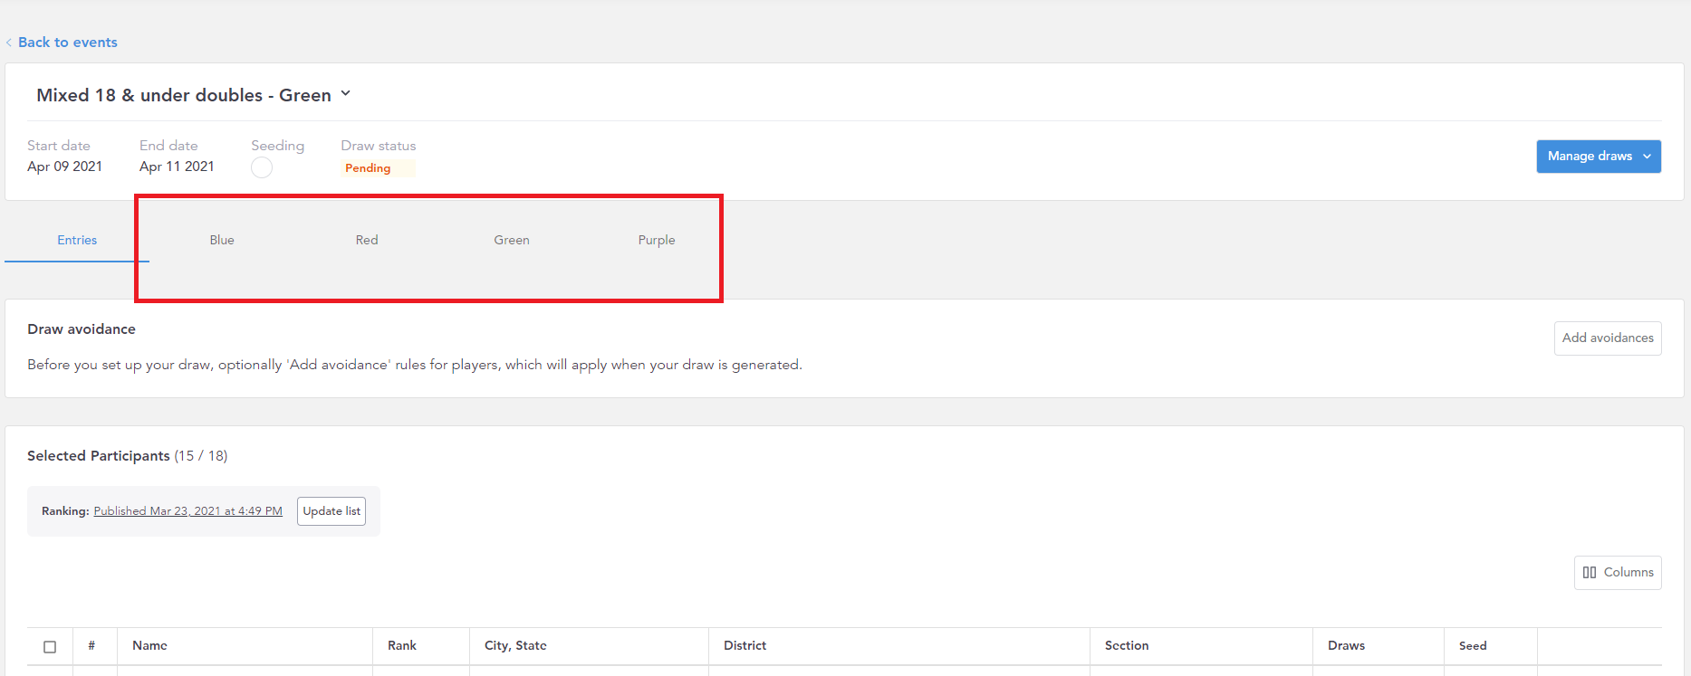Select the Draw avoidance heading
This screenshot has width=1691, height=676.
(x=82, y=329)
